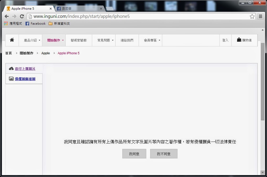Click the browser forward arrow

coord(14,16)
